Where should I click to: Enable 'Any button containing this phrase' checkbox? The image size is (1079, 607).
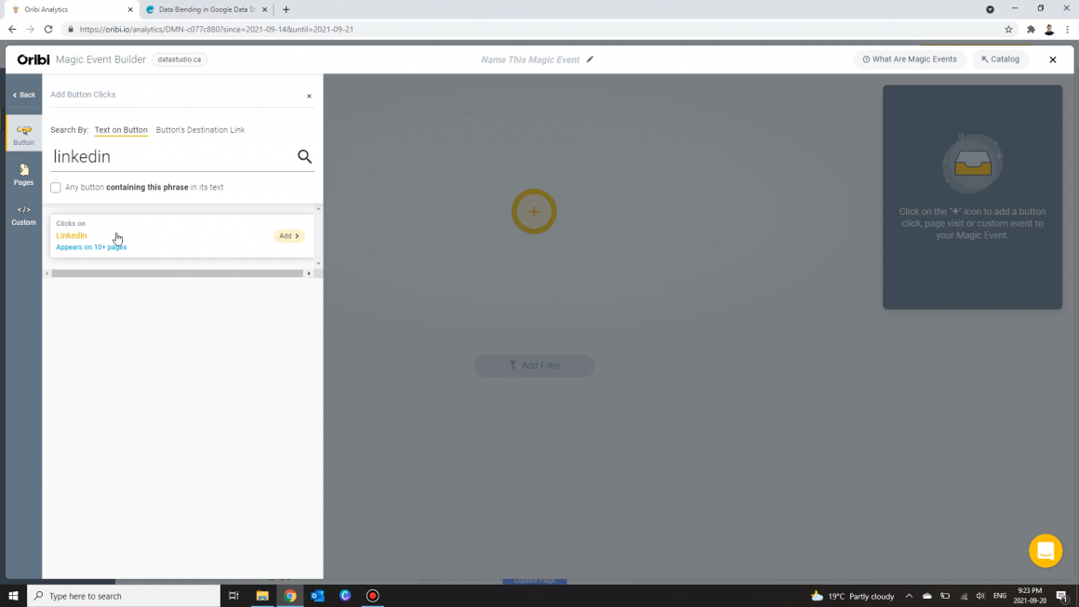click(x=56, y=187)
